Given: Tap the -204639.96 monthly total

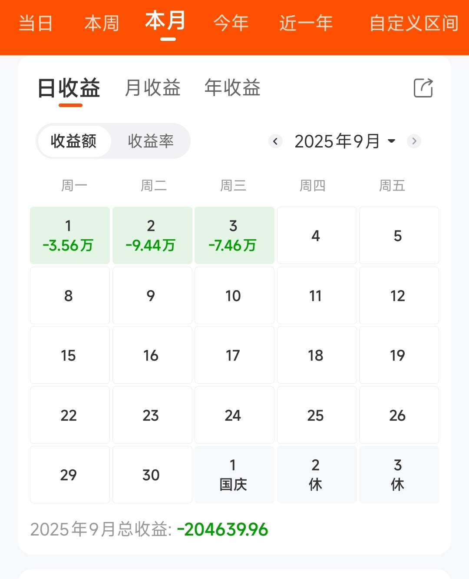Looking at the screenshot, I should [223, 529].
